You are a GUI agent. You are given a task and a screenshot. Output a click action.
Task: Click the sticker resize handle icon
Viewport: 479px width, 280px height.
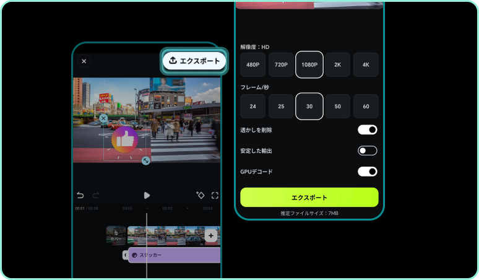pos(146,160)
